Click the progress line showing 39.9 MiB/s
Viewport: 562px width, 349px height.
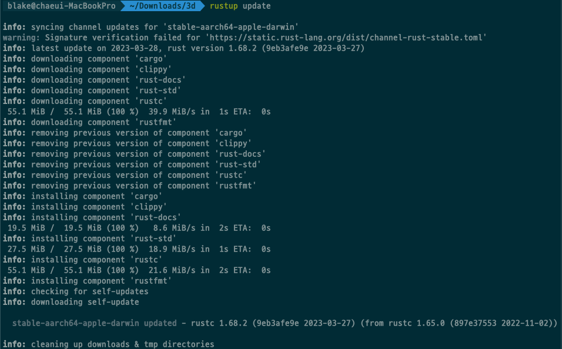[x=139, y=112]
